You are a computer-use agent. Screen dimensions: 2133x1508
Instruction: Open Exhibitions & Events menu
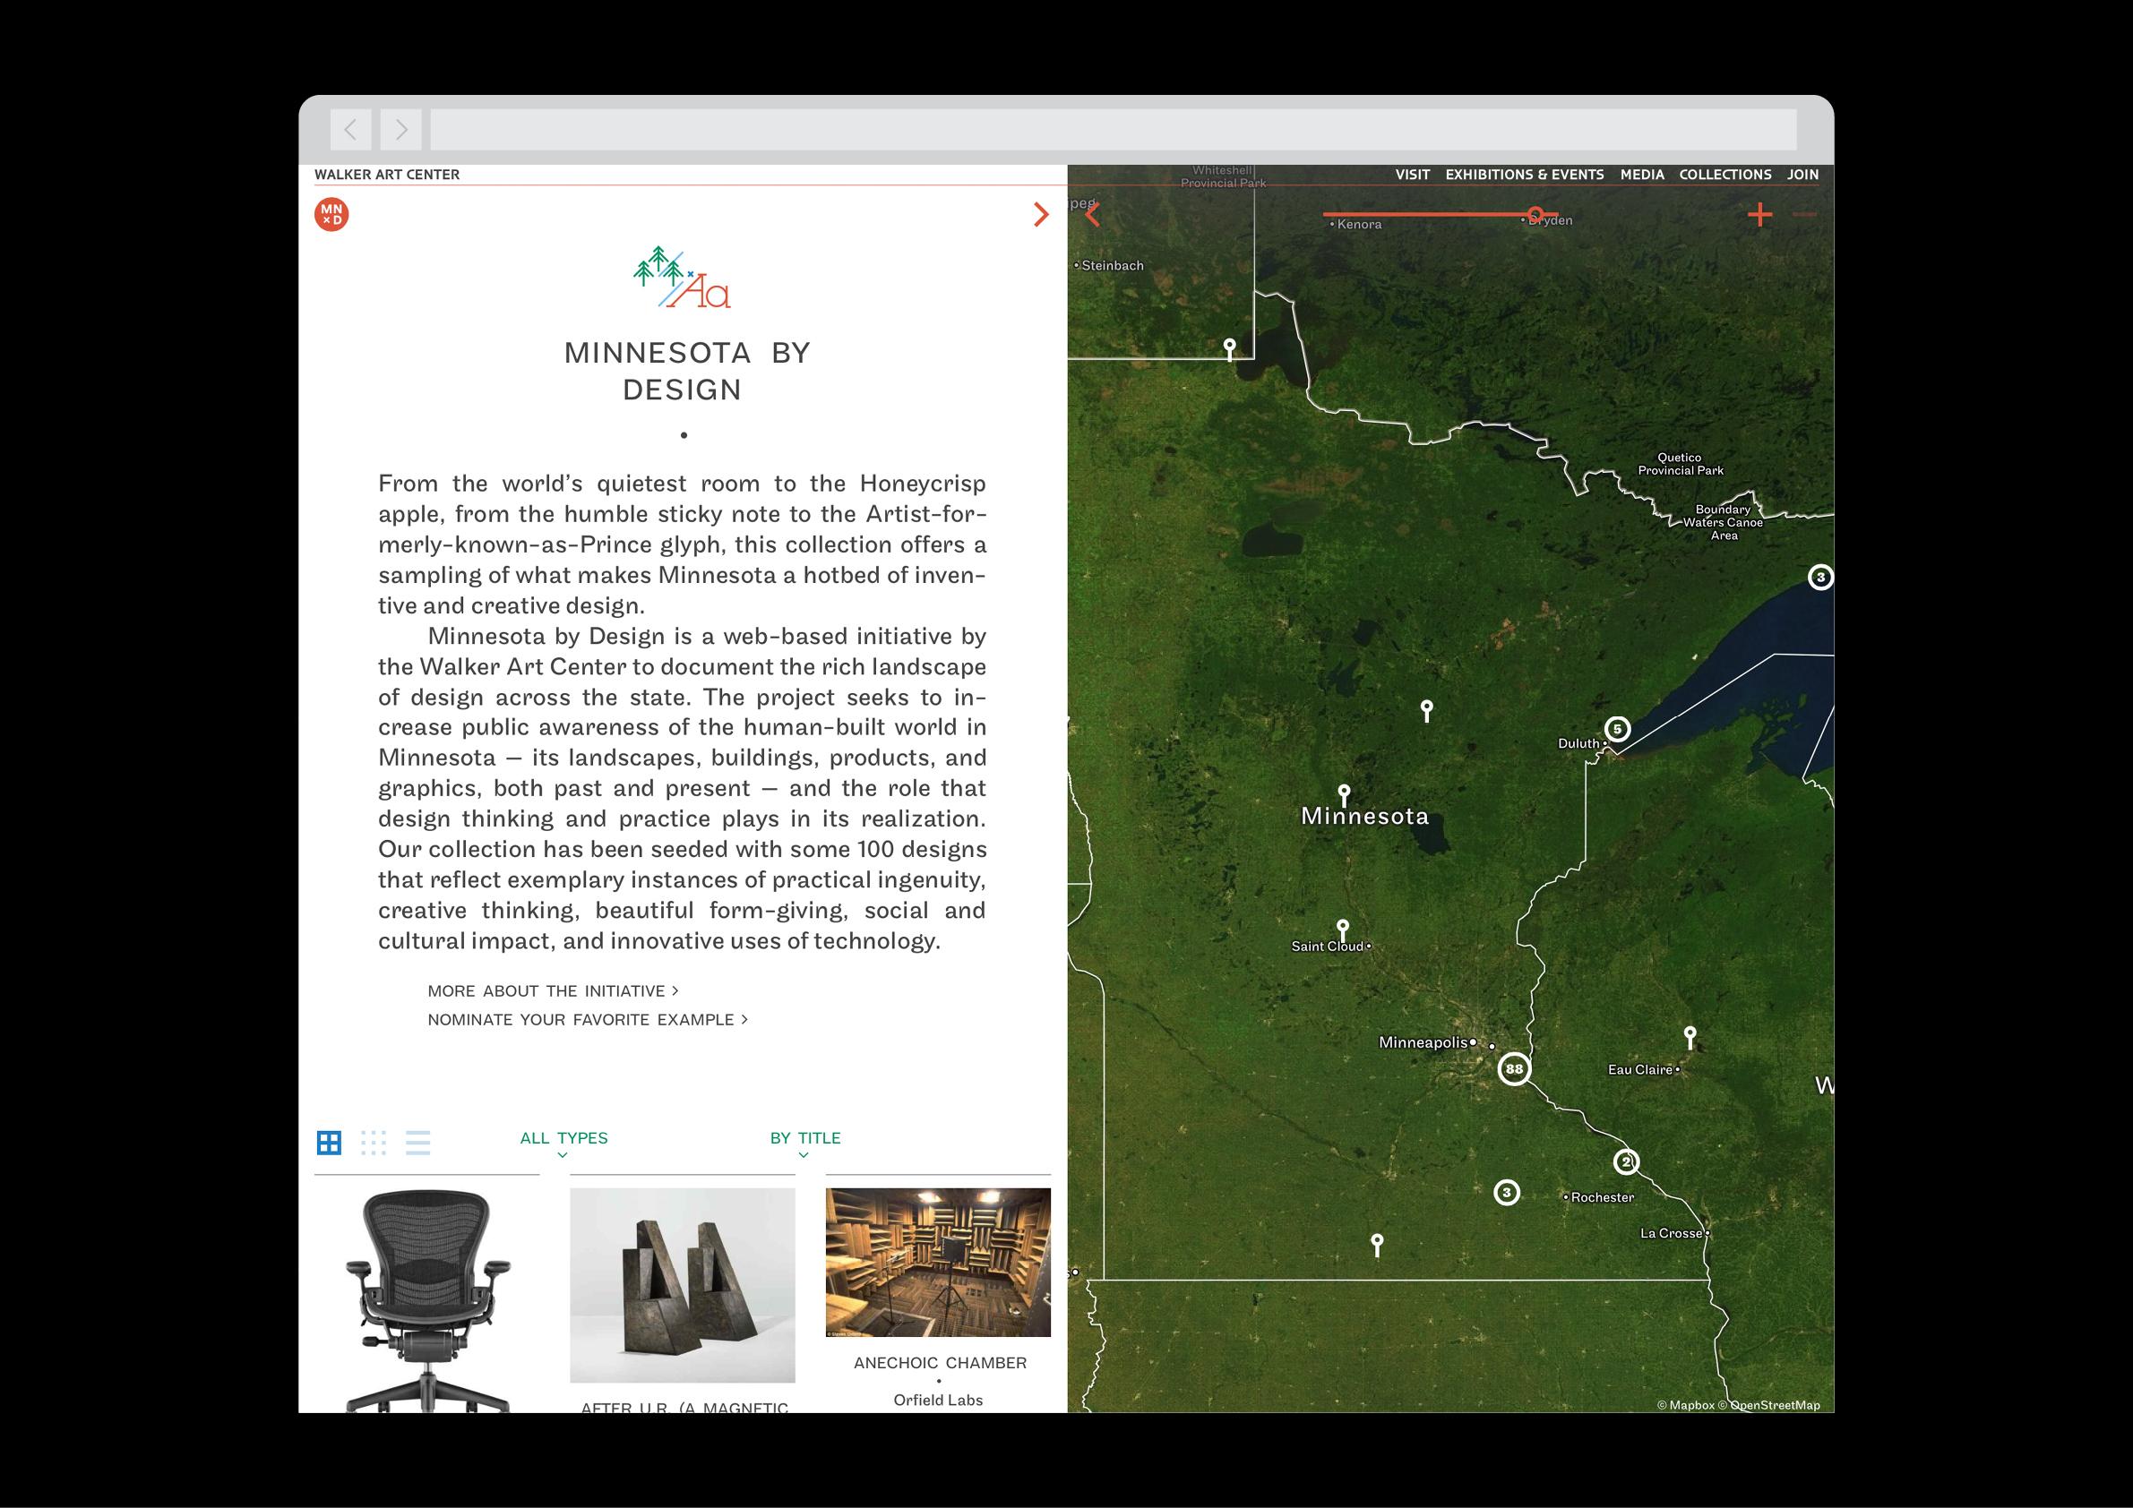[1525, 175]
